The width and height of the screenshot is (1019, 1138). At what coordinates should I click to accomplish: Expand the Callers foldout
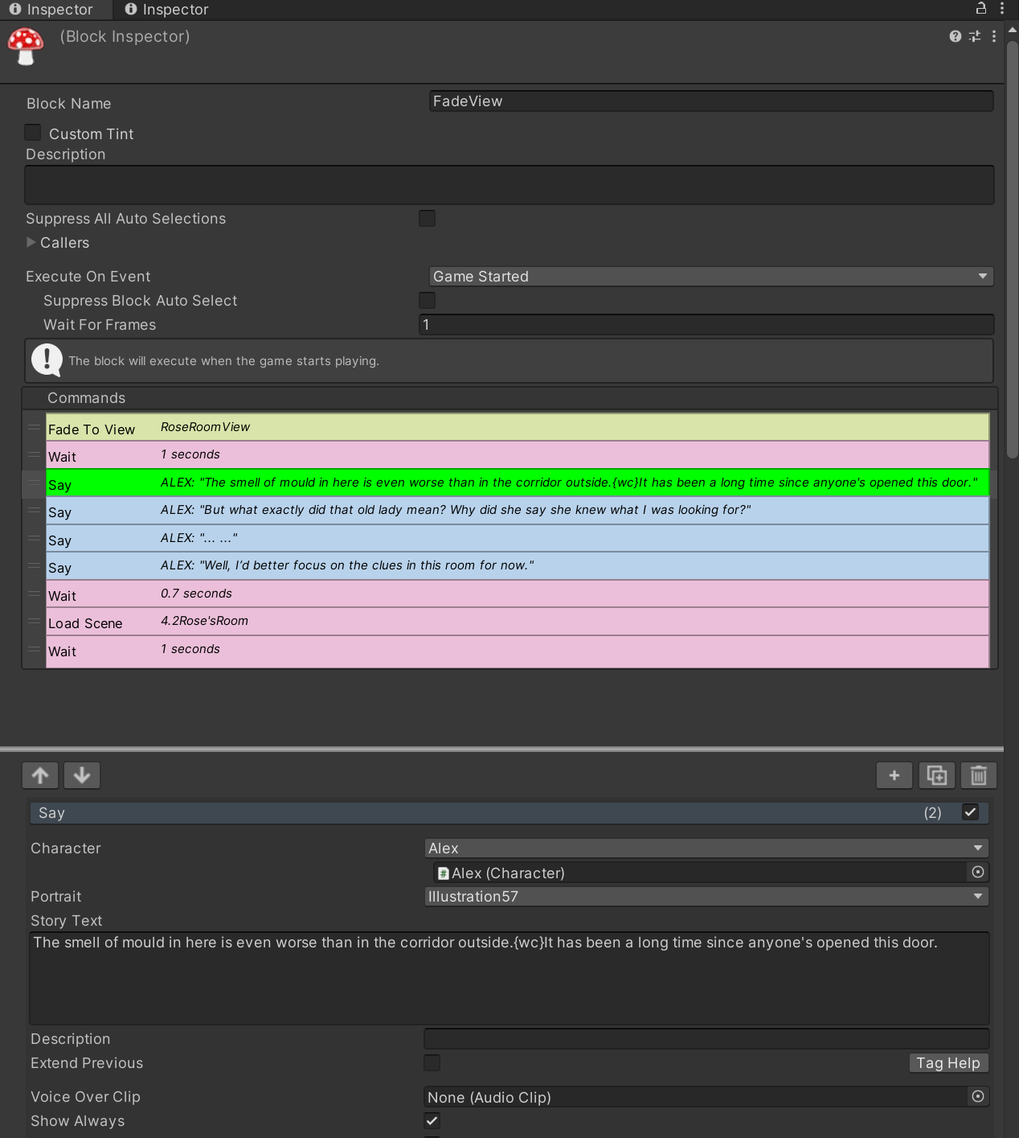pyautogui.click(x=31, y=243)
